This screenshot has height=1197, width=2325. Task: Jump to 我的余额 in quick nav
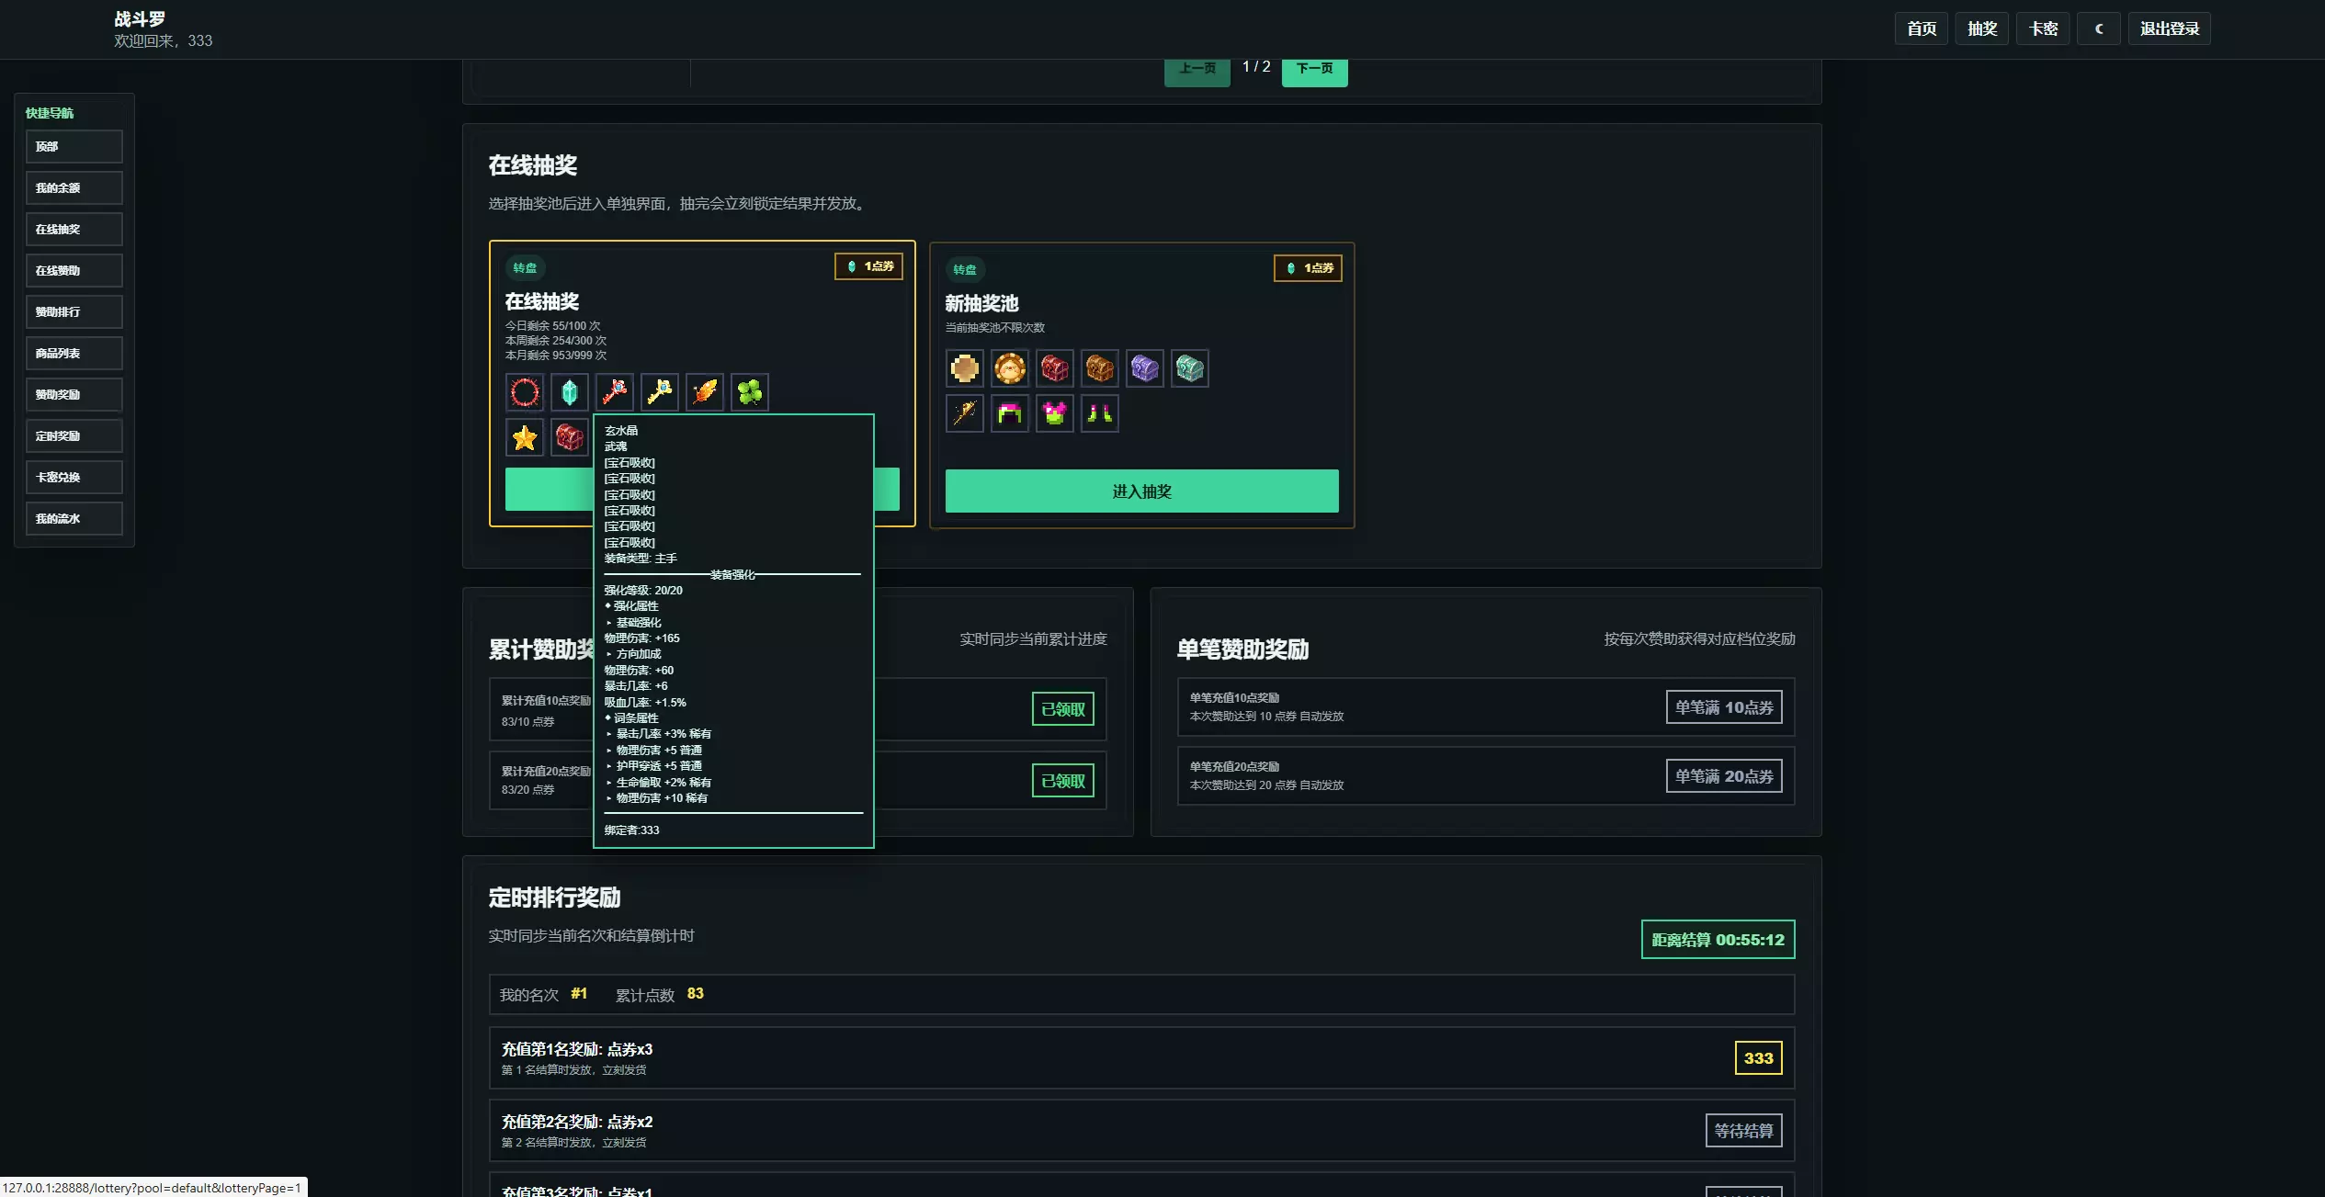(74, 187)
